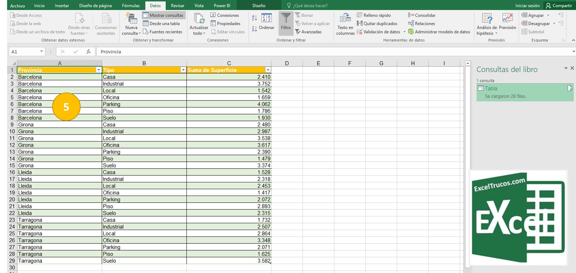This screenshot has width=576, height=273.
Task: Open the Ordenar sort dialog
Action: click(x=266, y=22)
